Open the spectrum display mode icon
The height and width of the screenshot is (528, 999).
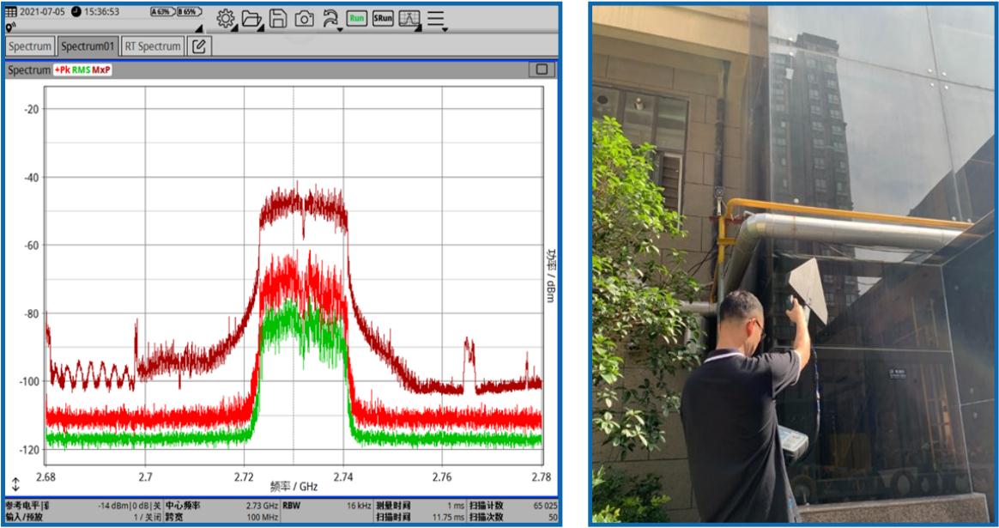(x=409, y=19)
